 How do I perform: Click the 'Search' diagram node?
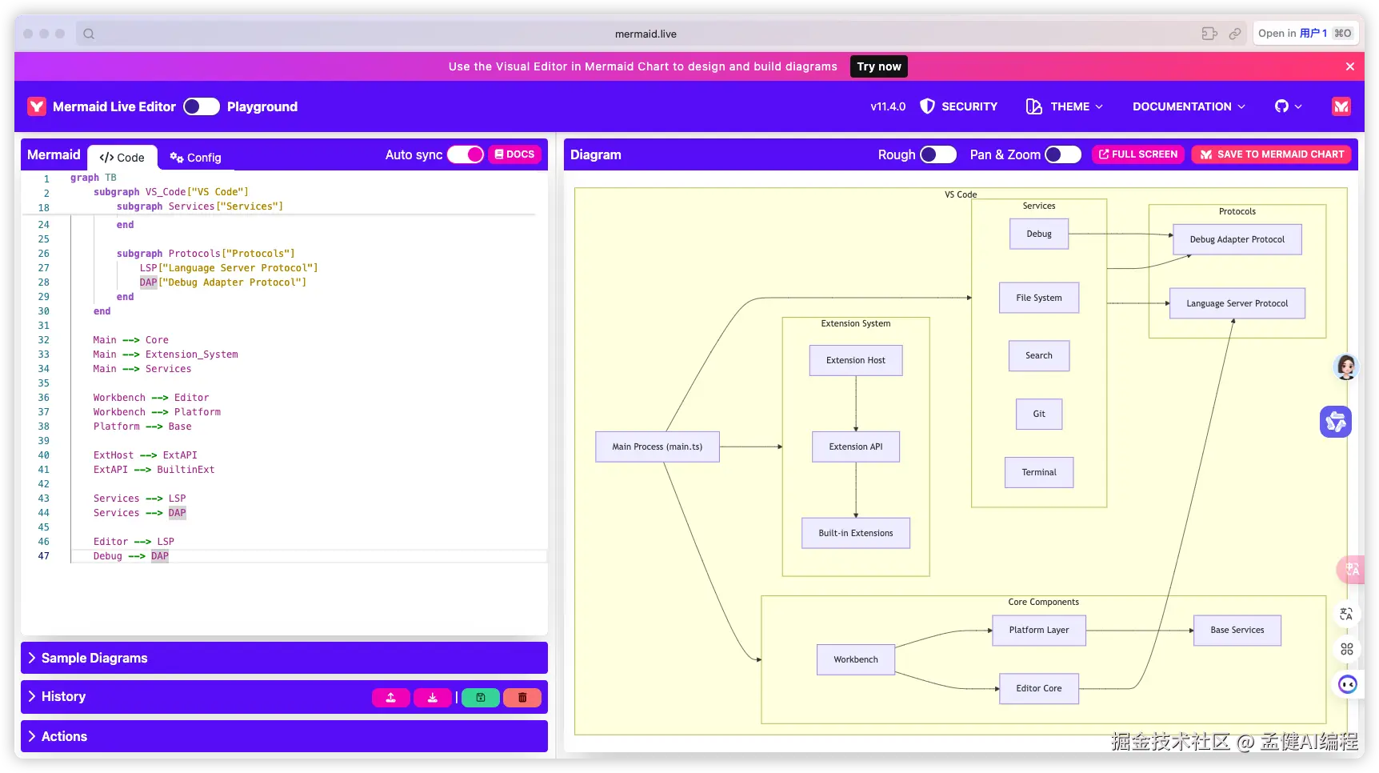[1039, 355]
